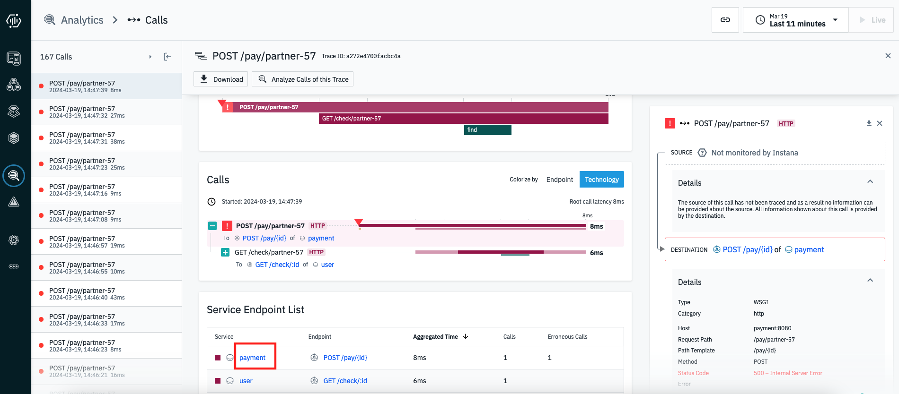Select the call at 14:47:16 9ms
The height and width of the screenshot is (394, 899).
click(x=106, y=190)
